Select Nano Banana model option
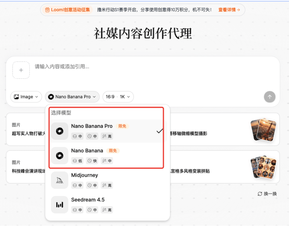 pyautogui.click(x=109, y=156)
